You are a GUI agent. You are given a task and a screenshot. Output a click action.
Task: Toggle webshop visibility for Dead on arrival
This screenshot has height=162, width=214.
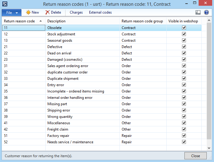(x=184, y=53)
